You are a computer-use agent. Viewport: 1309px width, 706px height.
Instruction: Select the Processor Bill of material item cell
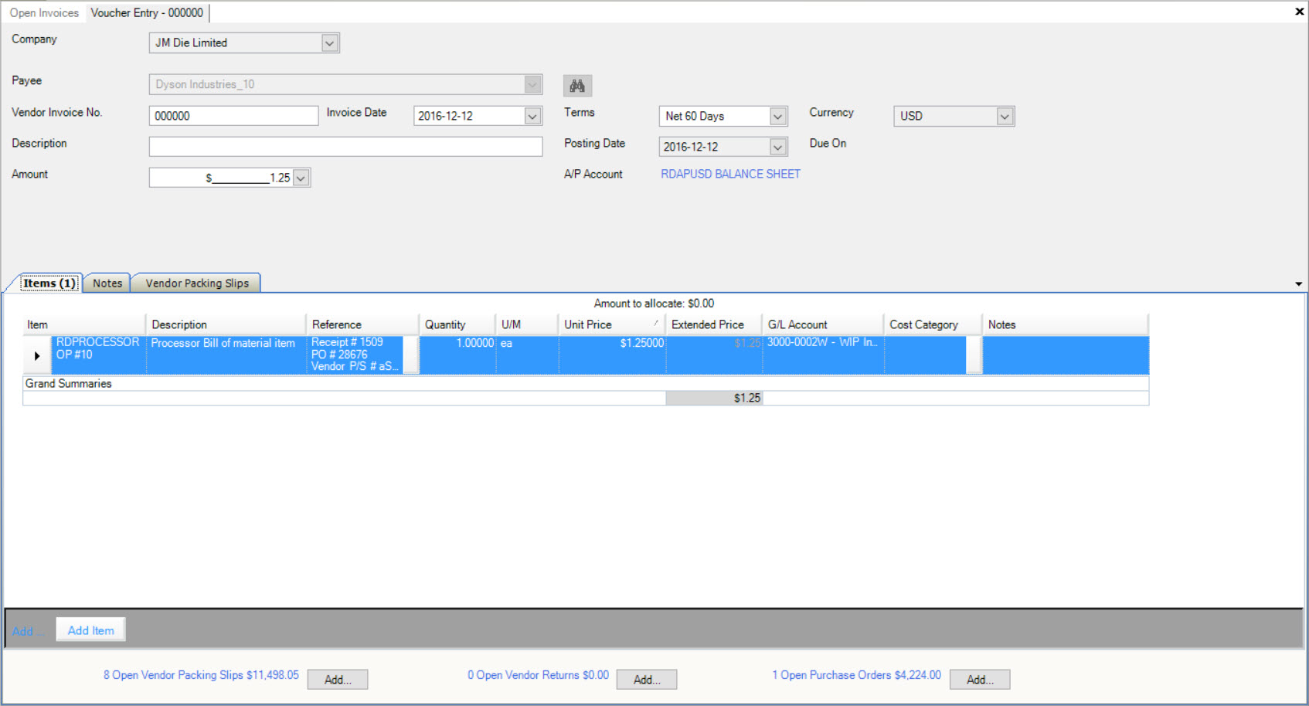(x=226, y=355)
